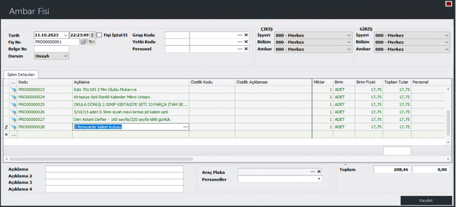Image resolution: width=456 pixels, height=207 pixels.
Task: Expand the GİRİŞ İşyeri dropdown
Action: (x=447, y=35)
